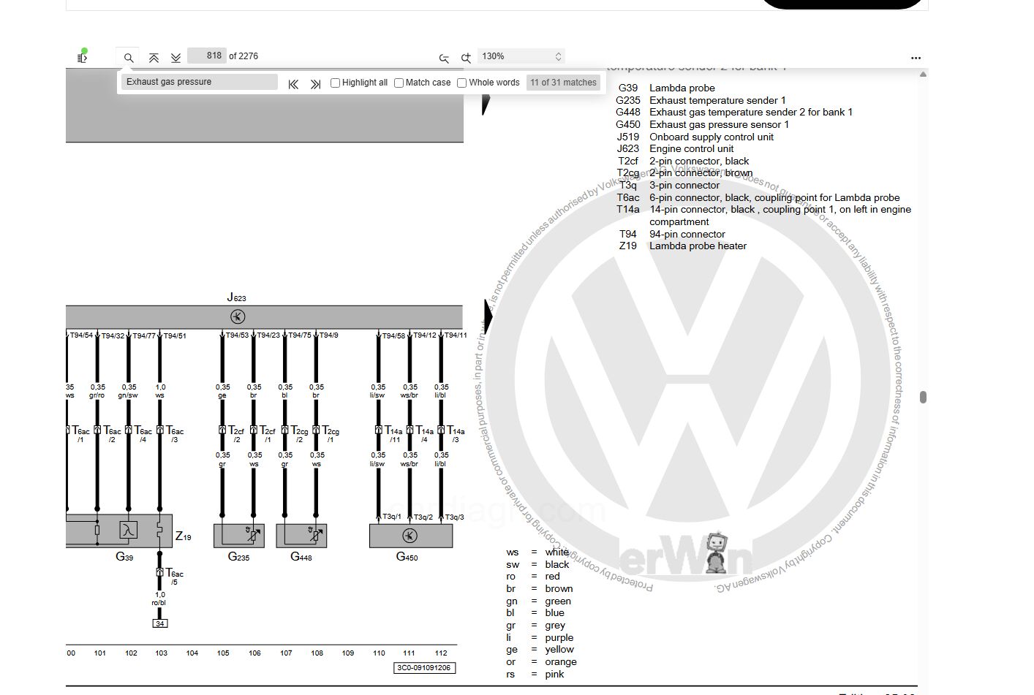
Task: Click the reference box 34 in diagram
Action: point(160,623)
